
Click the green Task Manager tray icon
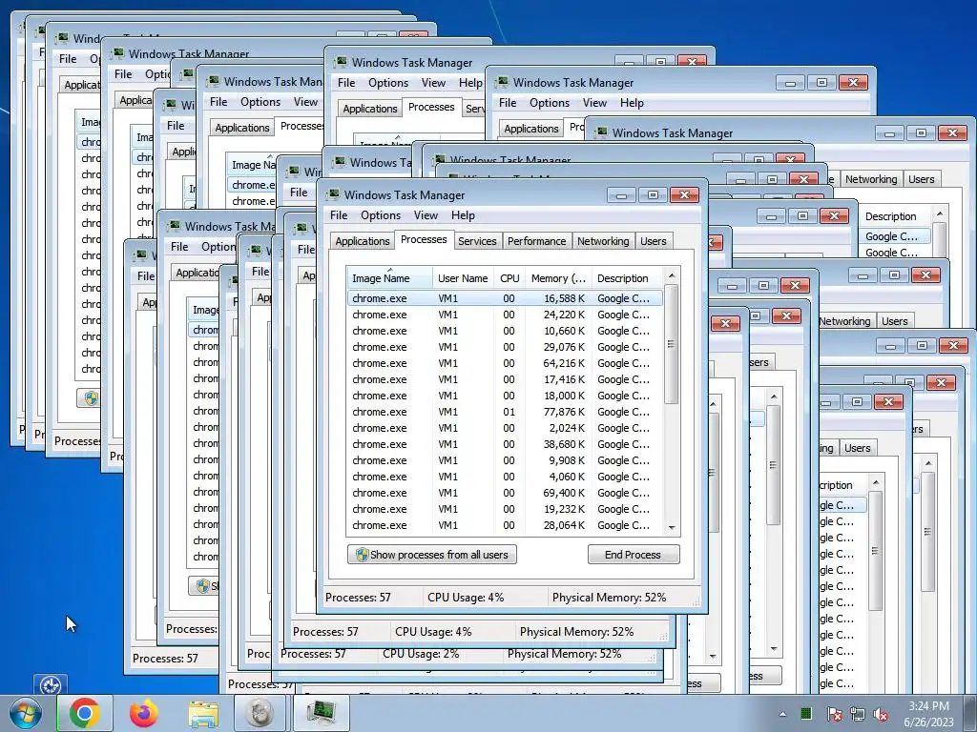[805, 713]
